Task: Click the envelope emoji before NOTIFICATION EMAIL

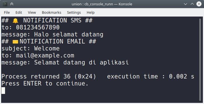Action: pyautogui.click(x=15, y=42)
